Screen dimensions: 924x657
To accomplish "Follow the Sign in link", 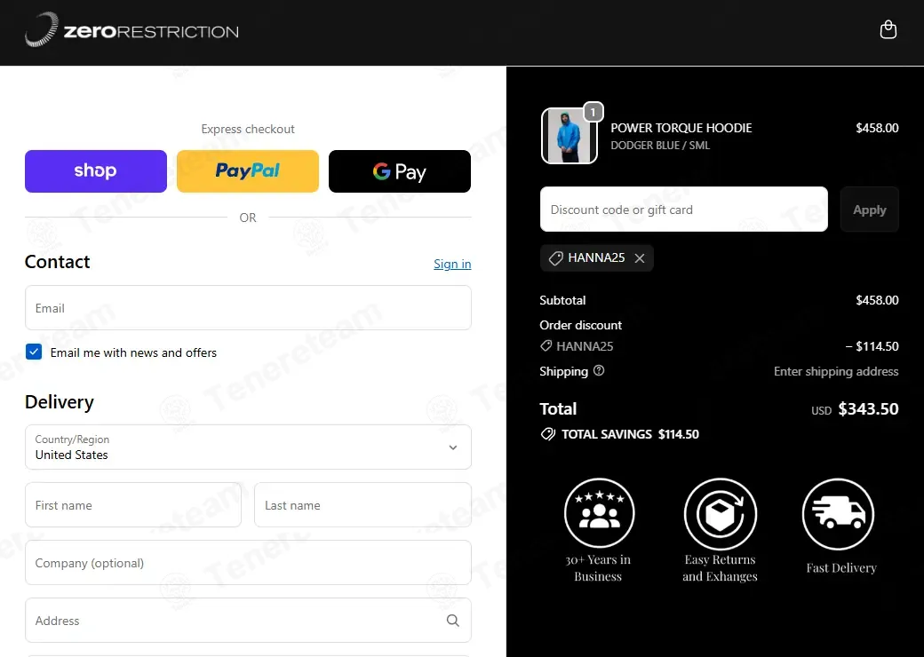I will (x=452, y=264).
